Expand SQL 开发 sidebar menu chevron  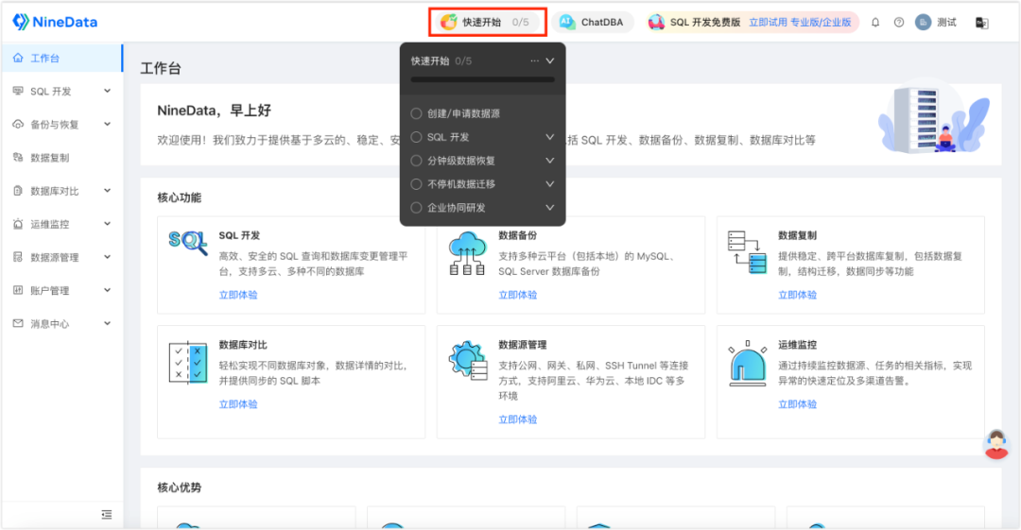pyautogui.click(x=108, y=91)
